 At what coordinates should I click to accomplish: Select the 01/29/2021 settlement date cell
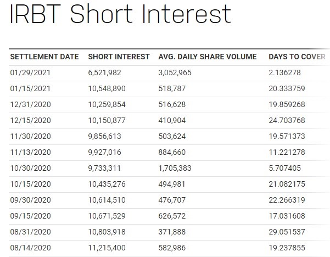click(30, 72)
